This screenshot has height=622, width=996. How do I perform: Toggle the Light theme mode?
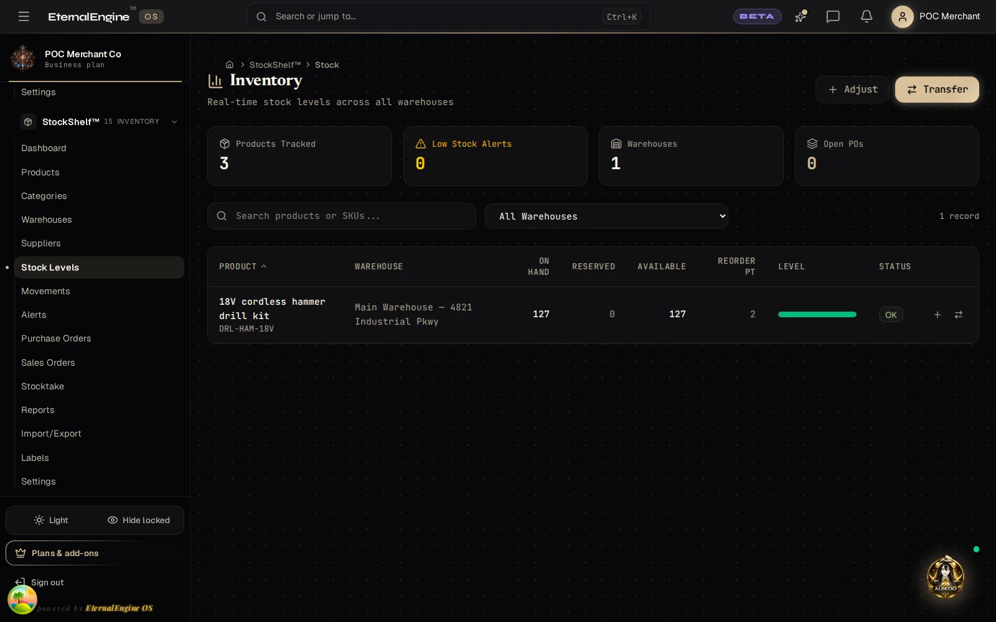(51, 520)
